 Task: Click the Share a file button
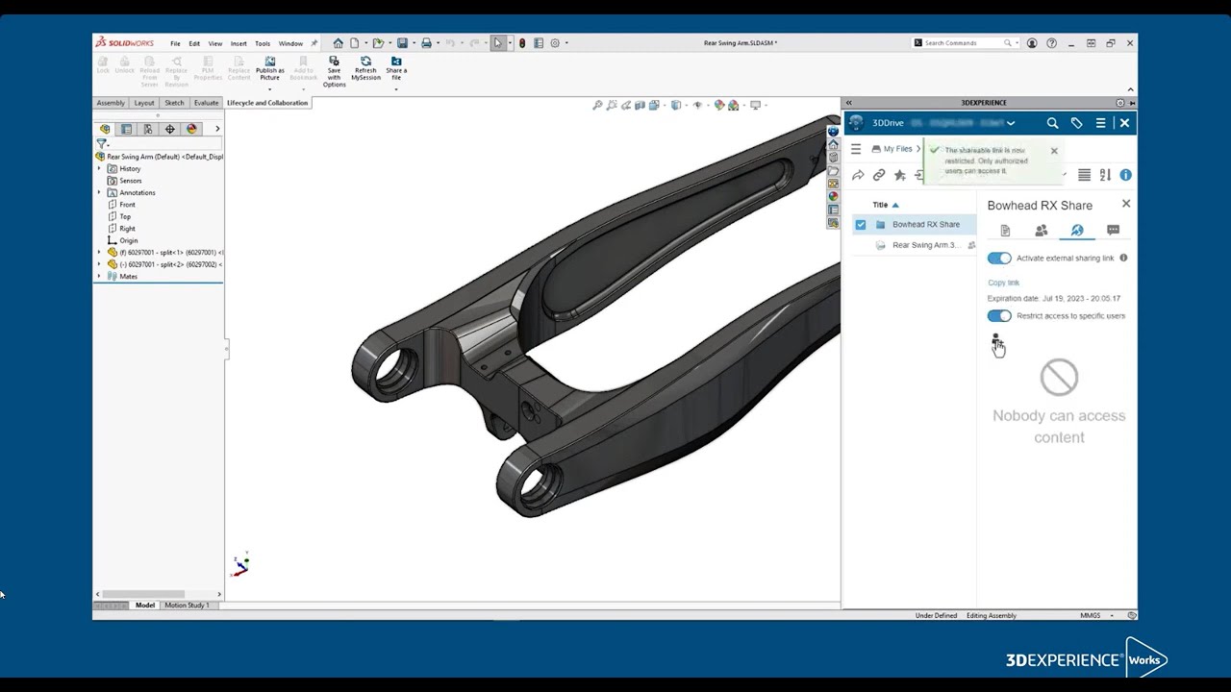click(x=396, y=68)
